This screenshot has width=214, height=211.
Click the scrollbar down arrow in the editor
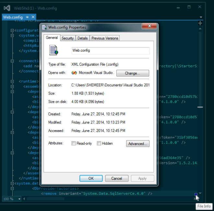coord(200,193)
